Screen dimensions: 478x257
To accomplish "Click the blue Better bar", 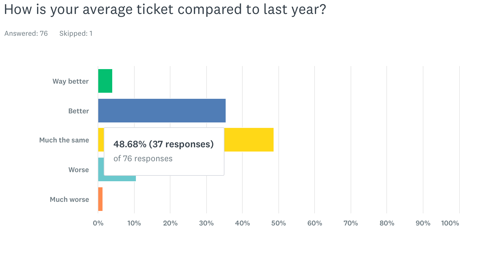I will 162,111.
